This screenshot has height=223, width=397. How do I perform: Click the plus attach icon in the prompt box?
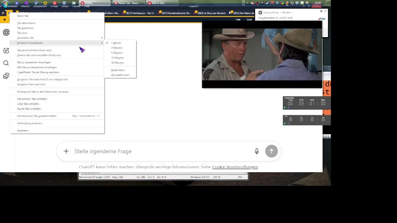(x=66, y=151)
